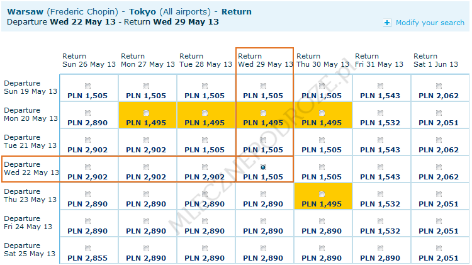Image resolution: width=472 pixels, height=265 pixels.
Task: Choose Sat 25 May departure, Sun 26 May return radio
Action: point(87,249)
